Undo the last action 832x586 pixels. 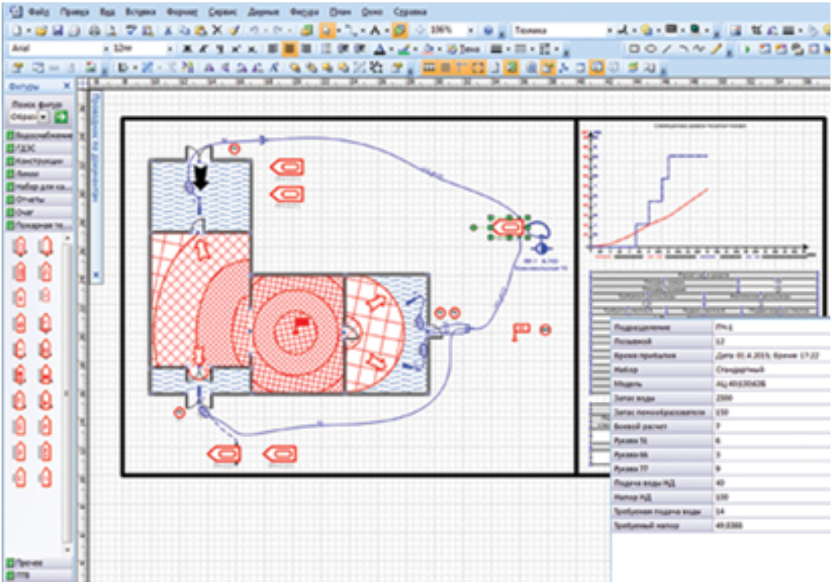tap(254, 31)
